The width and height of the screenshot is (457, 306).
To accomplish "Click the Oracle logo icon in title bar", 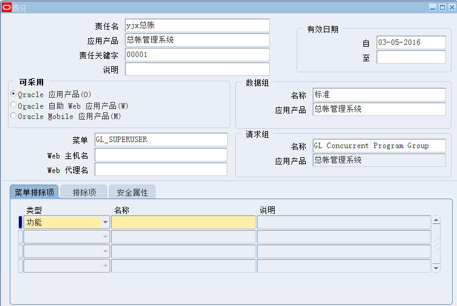I will click(x=7, y=7).
